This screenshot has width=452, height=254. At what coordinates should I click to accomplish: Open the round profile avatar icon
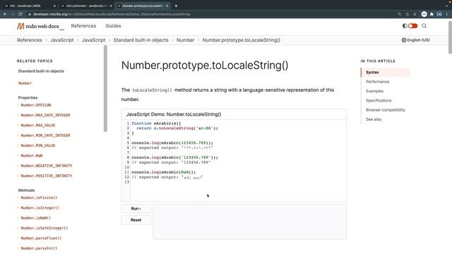click(x=424, y=14)
